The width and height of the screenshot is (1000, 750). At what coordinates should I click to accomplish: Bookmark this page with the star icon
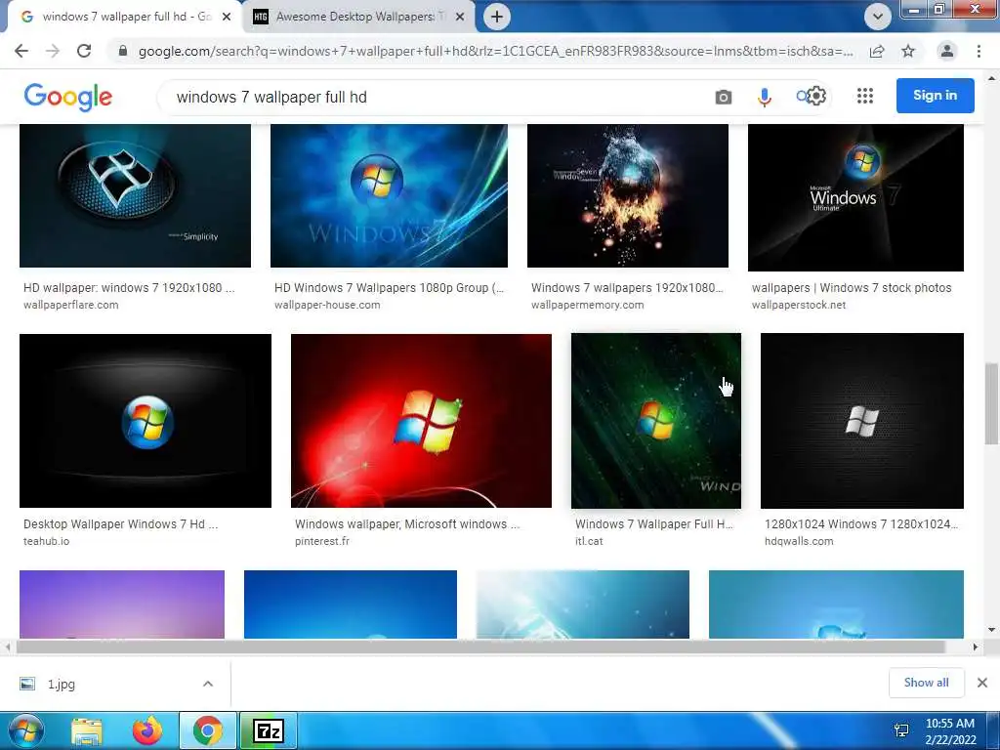pyautogui.click(x=908, y=51)
